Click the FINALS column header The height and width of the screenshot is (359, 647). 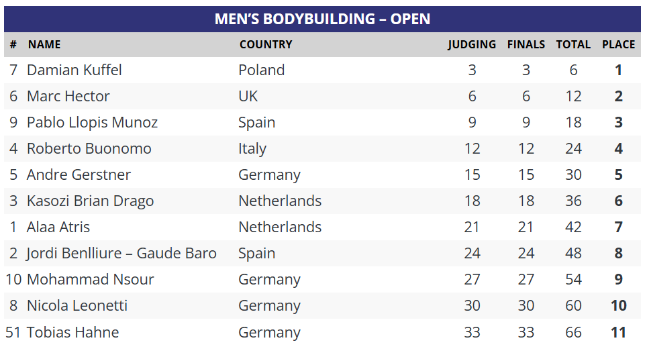tap(526, 45)
